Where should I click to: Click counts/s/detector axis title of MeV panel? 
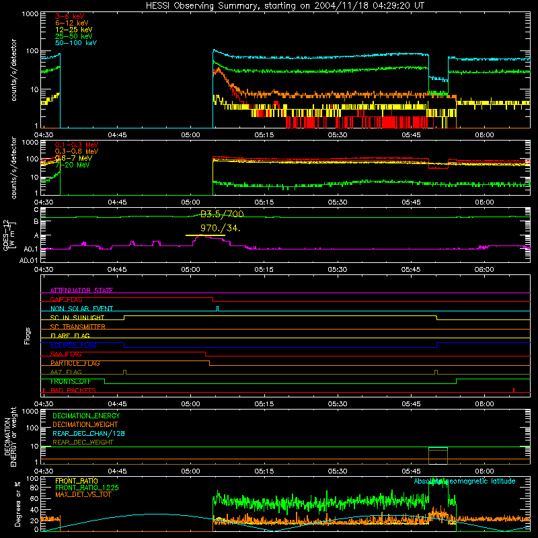click(x=13, y=168)
